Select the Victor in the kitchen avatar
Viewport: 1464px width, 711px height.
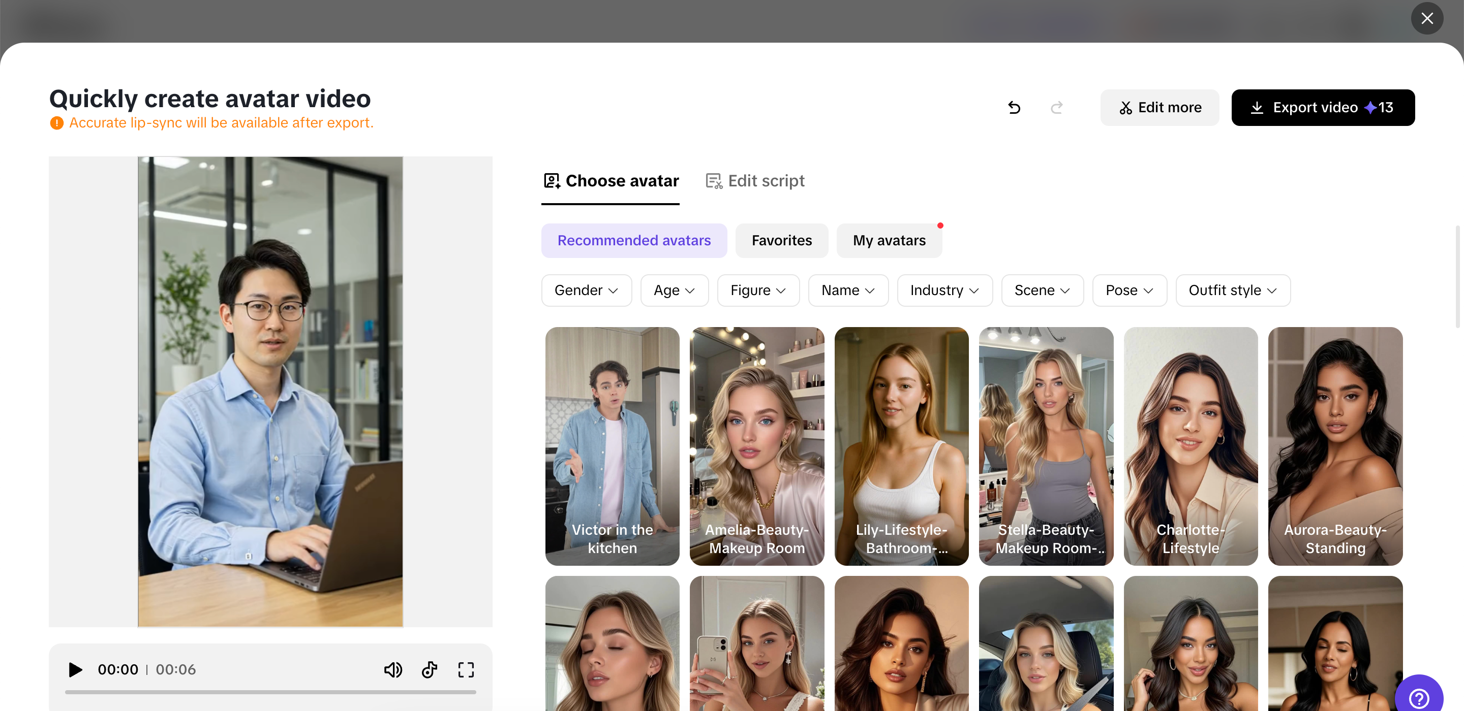point(612,446)
